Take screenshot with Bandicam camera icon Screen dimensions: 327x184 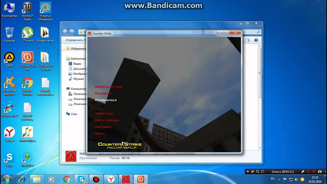coord(320,172)
